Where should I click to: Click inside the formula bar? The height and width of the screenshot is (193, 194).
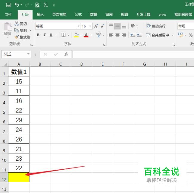[x=133, y=54]
